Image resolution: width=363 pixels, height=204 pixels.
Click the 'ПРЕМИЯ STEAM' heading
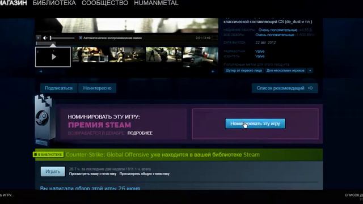(x=100, y=125)
